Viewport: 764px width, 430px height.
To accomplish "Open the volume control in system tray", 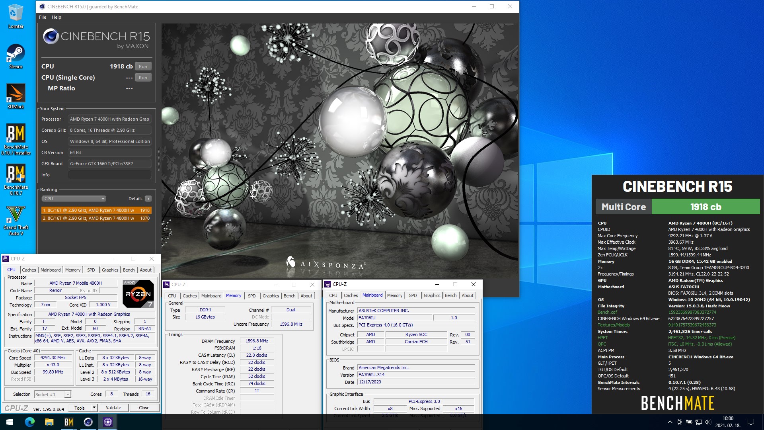I will [708, 422].
